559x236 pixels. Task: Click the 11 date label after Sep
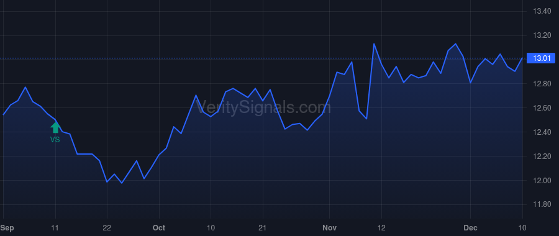55,228
